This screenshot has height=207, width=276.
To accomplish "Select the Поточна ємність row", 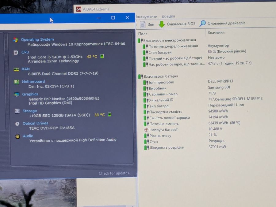I will tap(192, 123).
